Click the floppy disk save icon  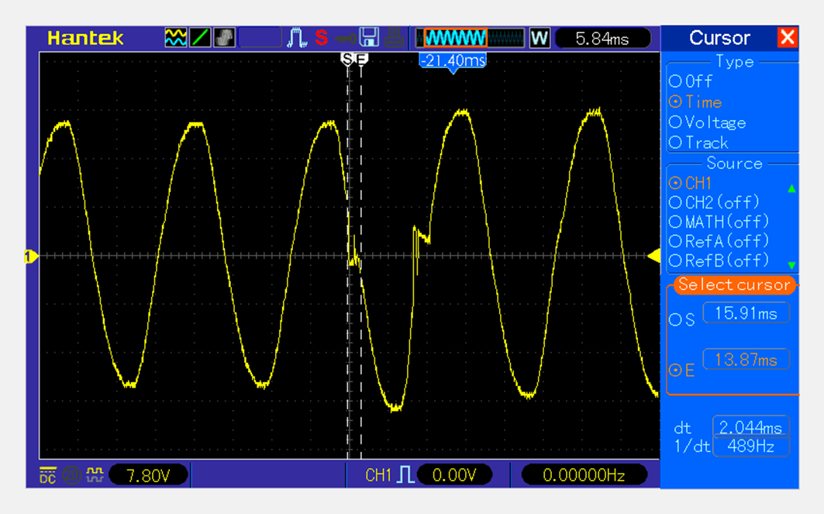[x=369, y=38]
